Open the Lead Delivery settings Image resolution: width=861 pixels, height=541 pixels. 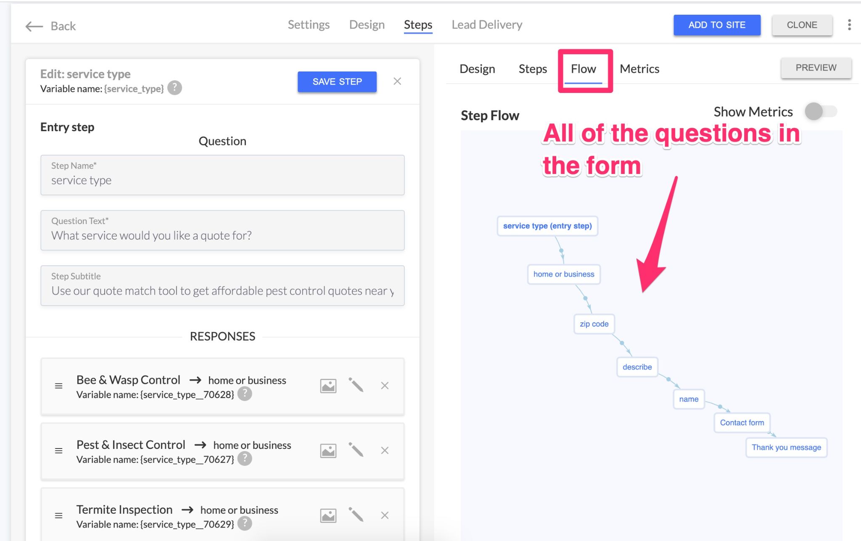pyautogui.click(x=487, y=25)
